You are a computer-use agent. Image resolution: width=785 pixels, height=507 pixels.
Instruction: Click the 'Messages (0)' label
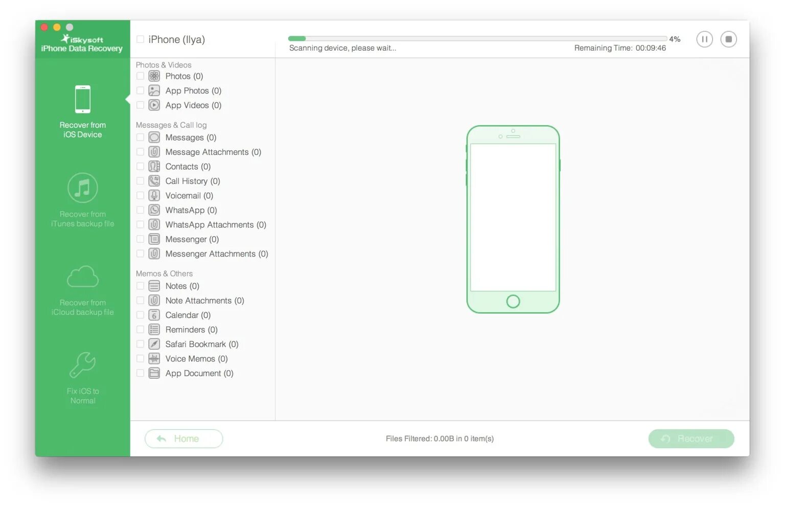click(191, 137)
